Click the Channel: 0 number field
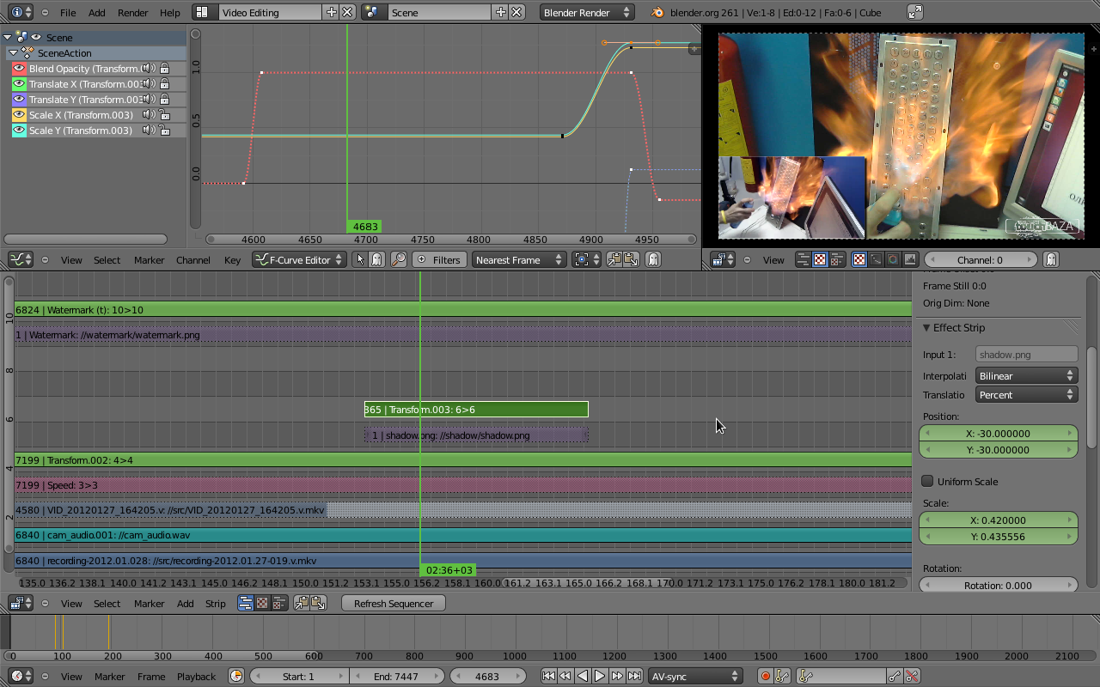Viewport: 1100px width, 687px height. pos(981,259)
